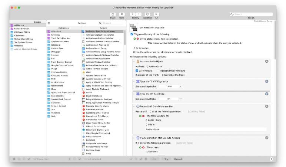Toggle the 'Triggered by any of the following' checkbox

(132, 34)
